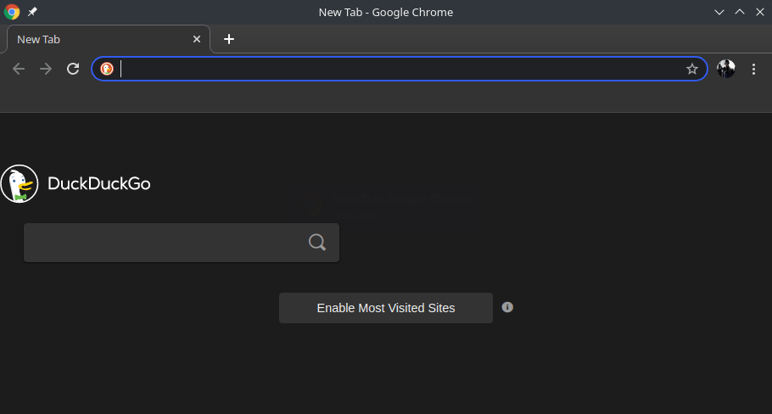The width and height of the screenshot is (772, 414).
Task: Open a new tab with plus button
Action: click(229, 39)
